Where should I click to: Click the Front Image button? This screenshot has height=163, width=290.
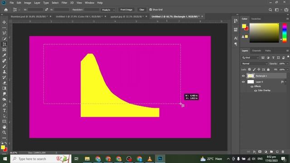pyautogui.click(x=126, y=10)
